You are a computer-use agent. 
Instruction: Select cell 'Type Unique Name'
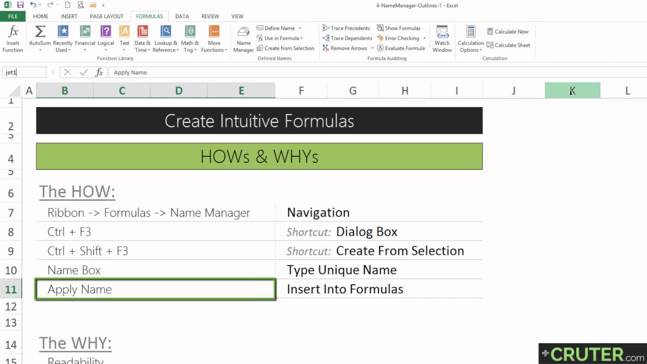click(x=379, y=270)
